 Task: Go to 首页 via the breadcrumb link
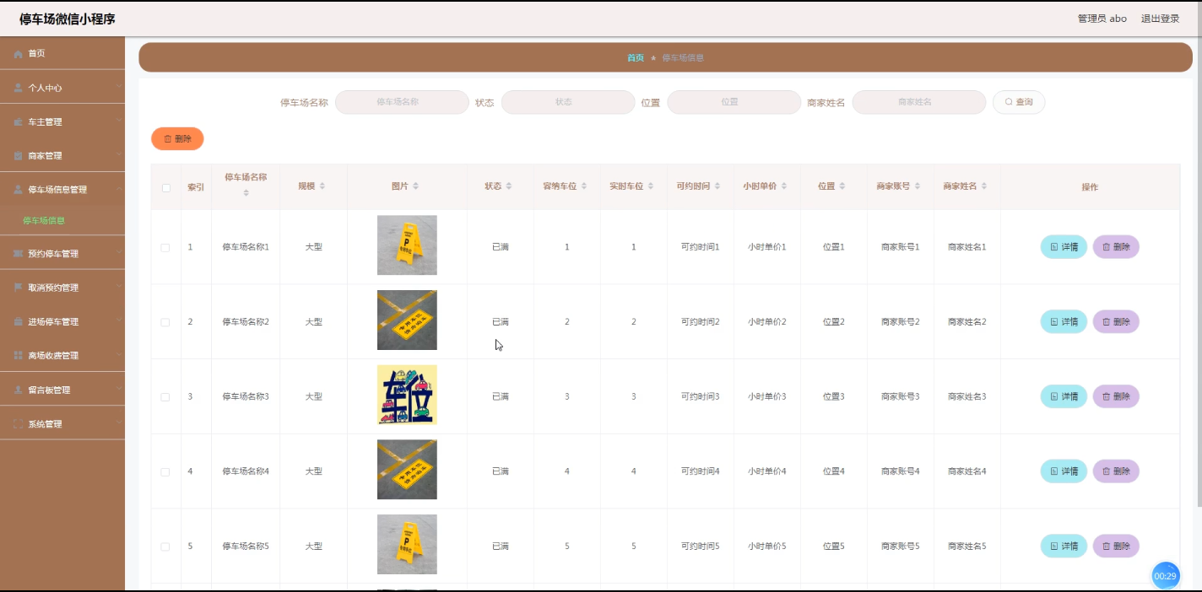tap(635, 57)
